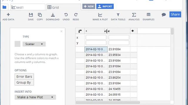Click the column resize handle between x and y
Screen dimensions: 188x105
(107, 31)
